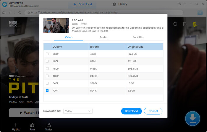Uncheck the 720P quality checkbox

(x=47, y=91)
